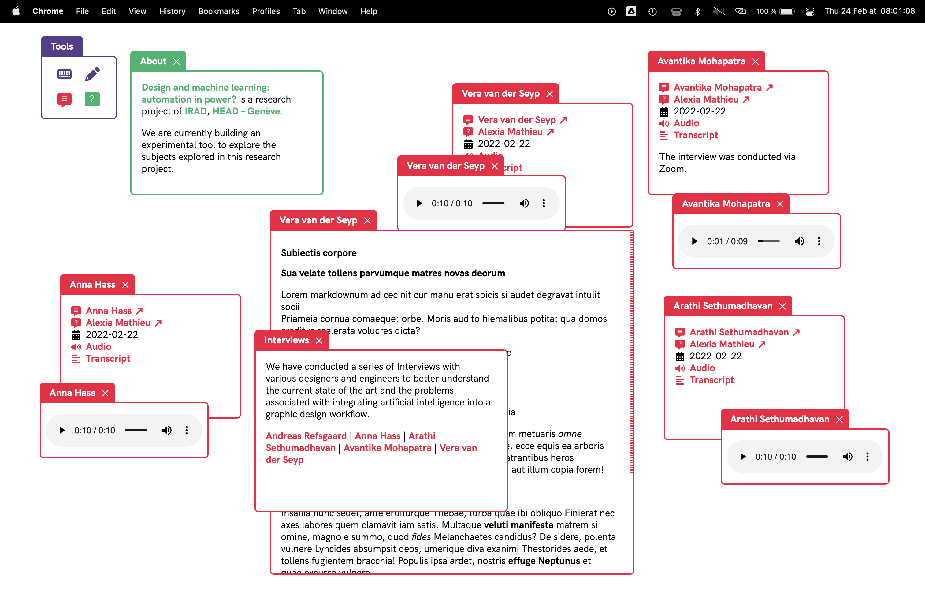Open more options in Anna Hass audio player

click(187, 430)
